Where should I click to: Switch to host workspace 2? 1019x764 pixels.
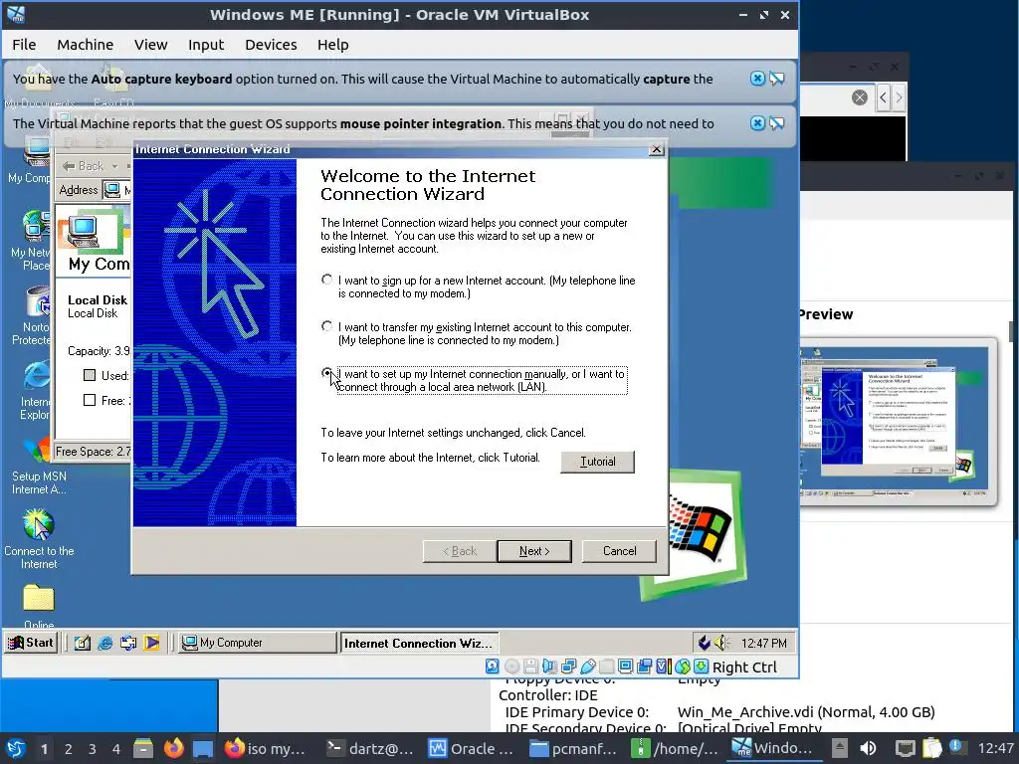68,749
